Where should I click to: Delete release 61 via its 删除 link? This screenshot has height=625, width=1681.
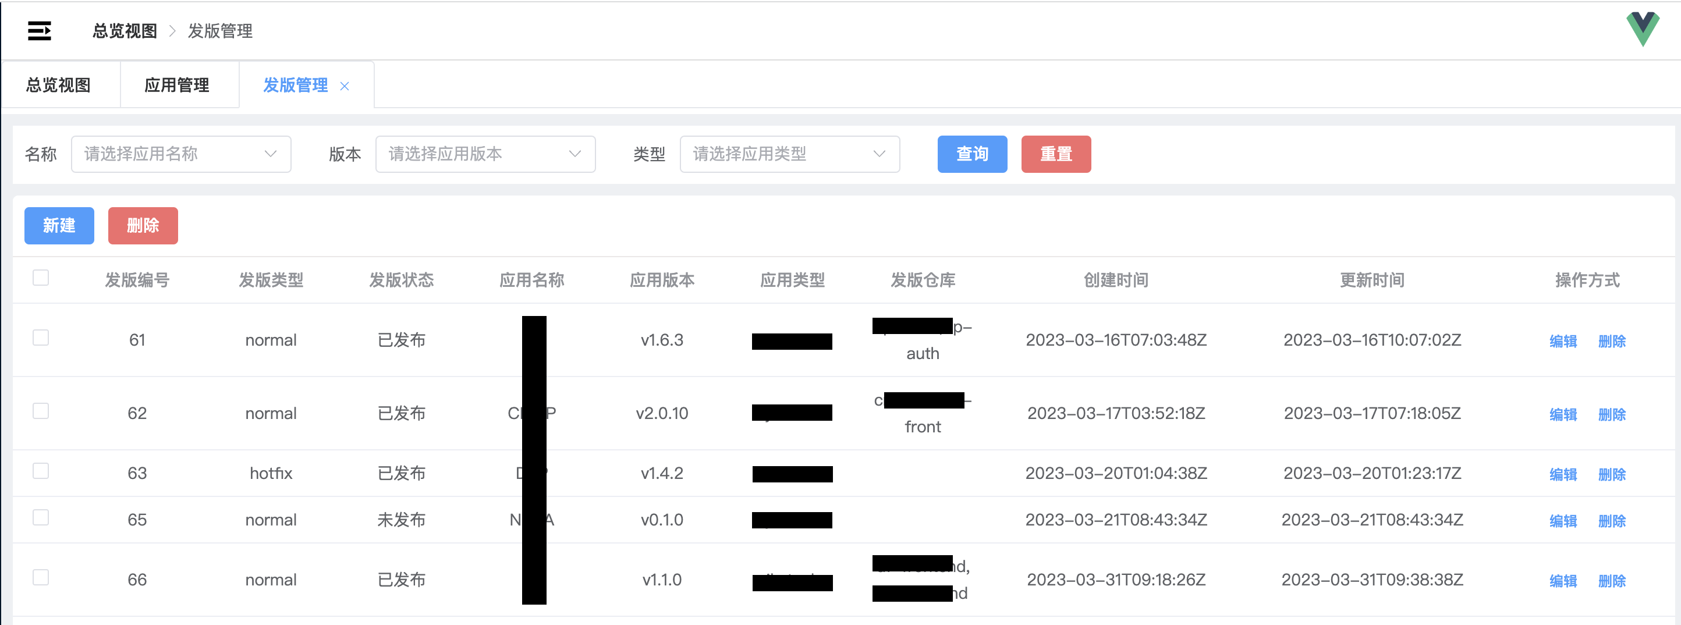1612,340
